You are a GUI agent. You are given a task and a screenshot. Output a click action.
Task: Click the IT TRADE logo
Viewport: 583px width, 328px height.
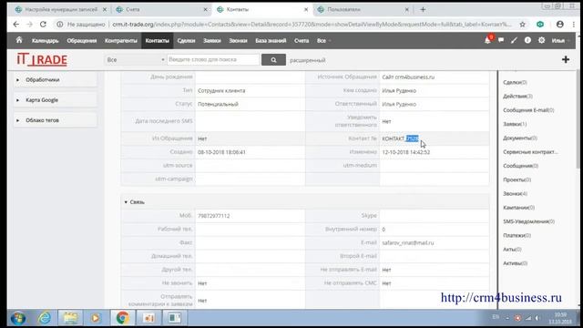(42, 59)
